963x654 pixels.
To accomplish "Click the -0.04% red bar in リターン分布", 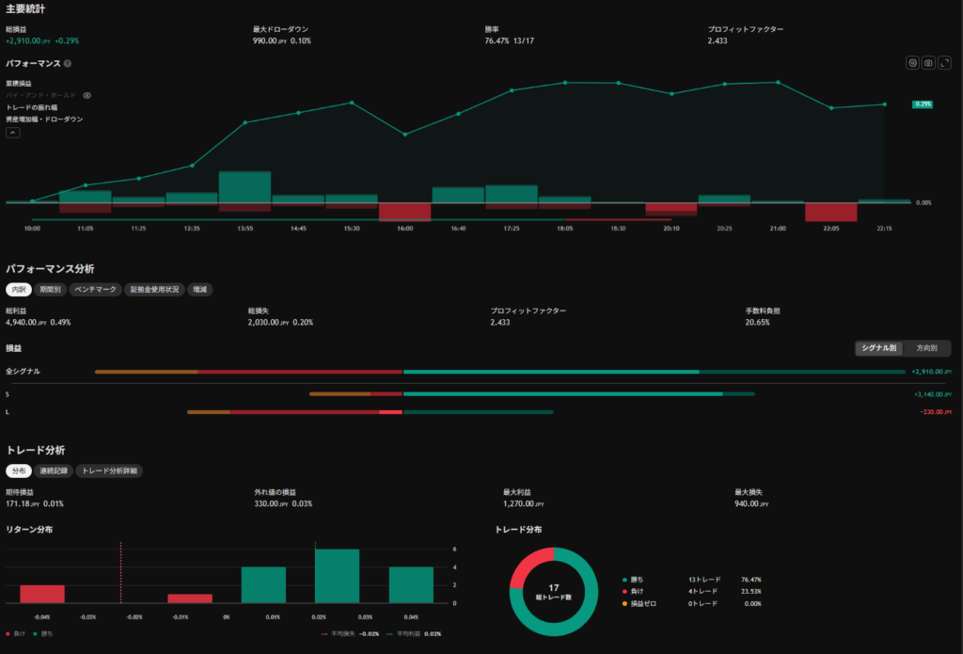I will (x=42, y=594).
